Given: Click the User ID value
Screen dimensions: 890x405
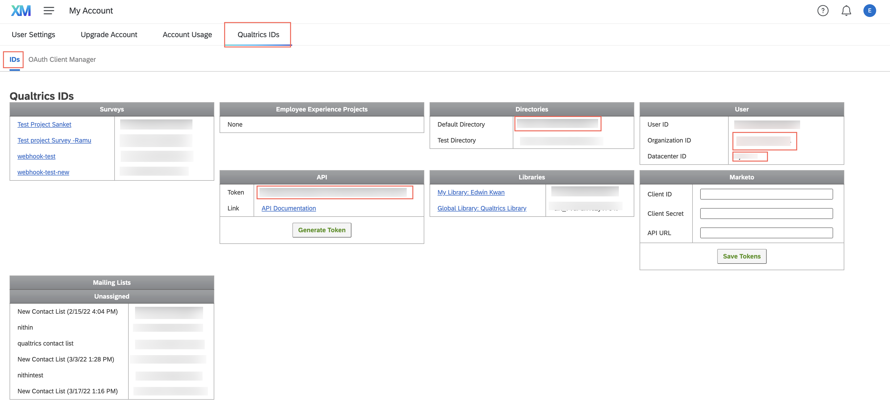Looking at the screenshot, I should click(766, 124).
